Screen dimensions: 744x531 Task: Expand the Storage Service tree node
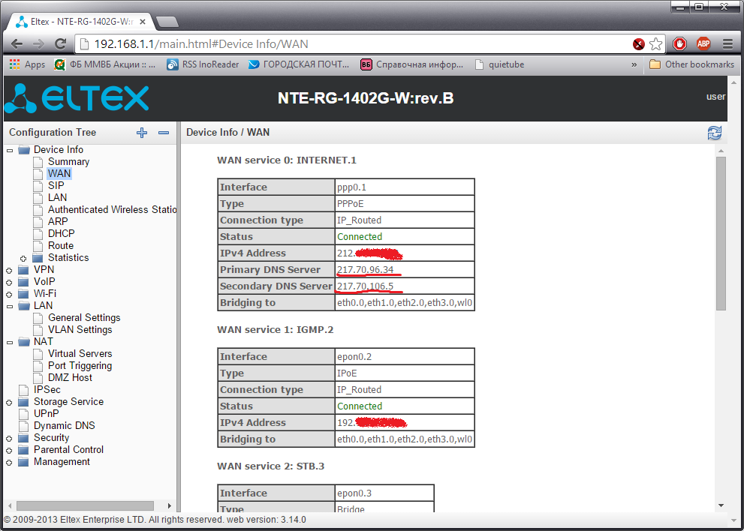point(10,403)
